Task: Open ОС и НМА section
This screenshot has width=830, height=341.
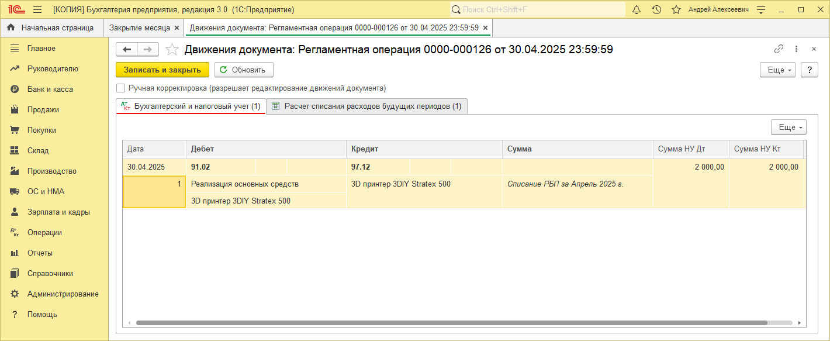Action: (x=54, y=191)
